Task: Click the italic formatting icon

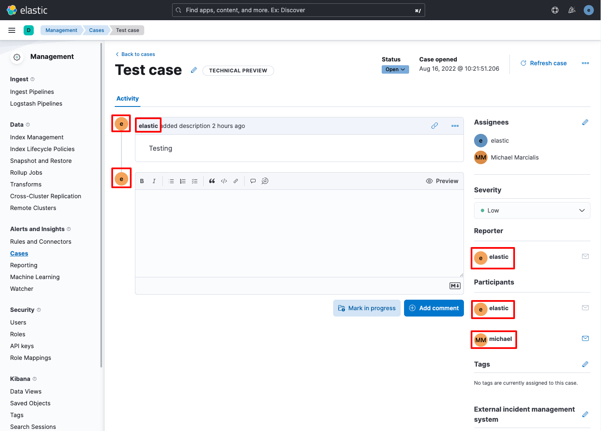Action: (154, 181)
